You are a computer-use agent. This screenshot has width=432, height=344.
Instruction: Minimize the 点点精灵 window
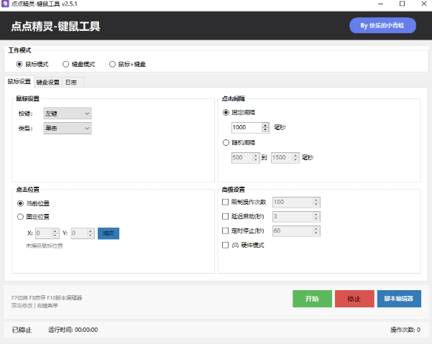coord(380,4)
